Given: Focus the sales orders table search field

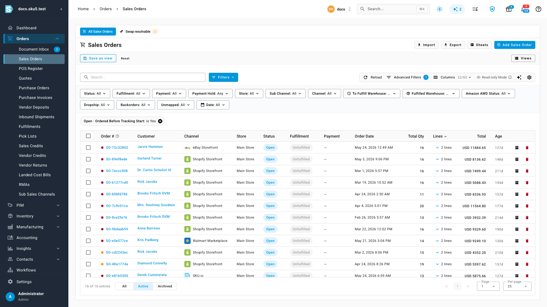Looking at the screenshot, I should pyautogui.click(x=143, y=77).
